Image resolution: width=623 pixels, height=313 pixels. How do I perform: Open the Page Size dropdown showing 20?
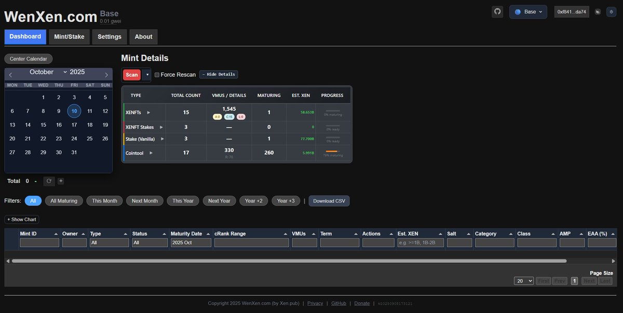pos(524,281)
